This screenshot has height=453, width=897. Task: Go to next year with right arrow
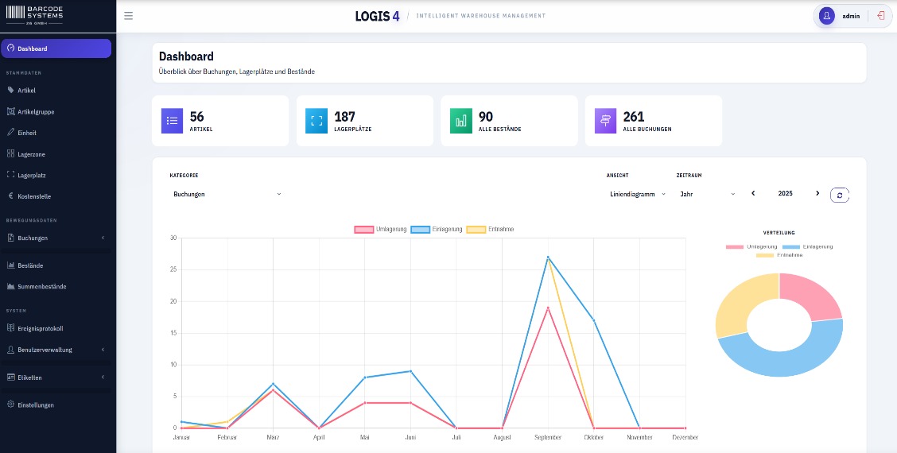coord(817,193)
